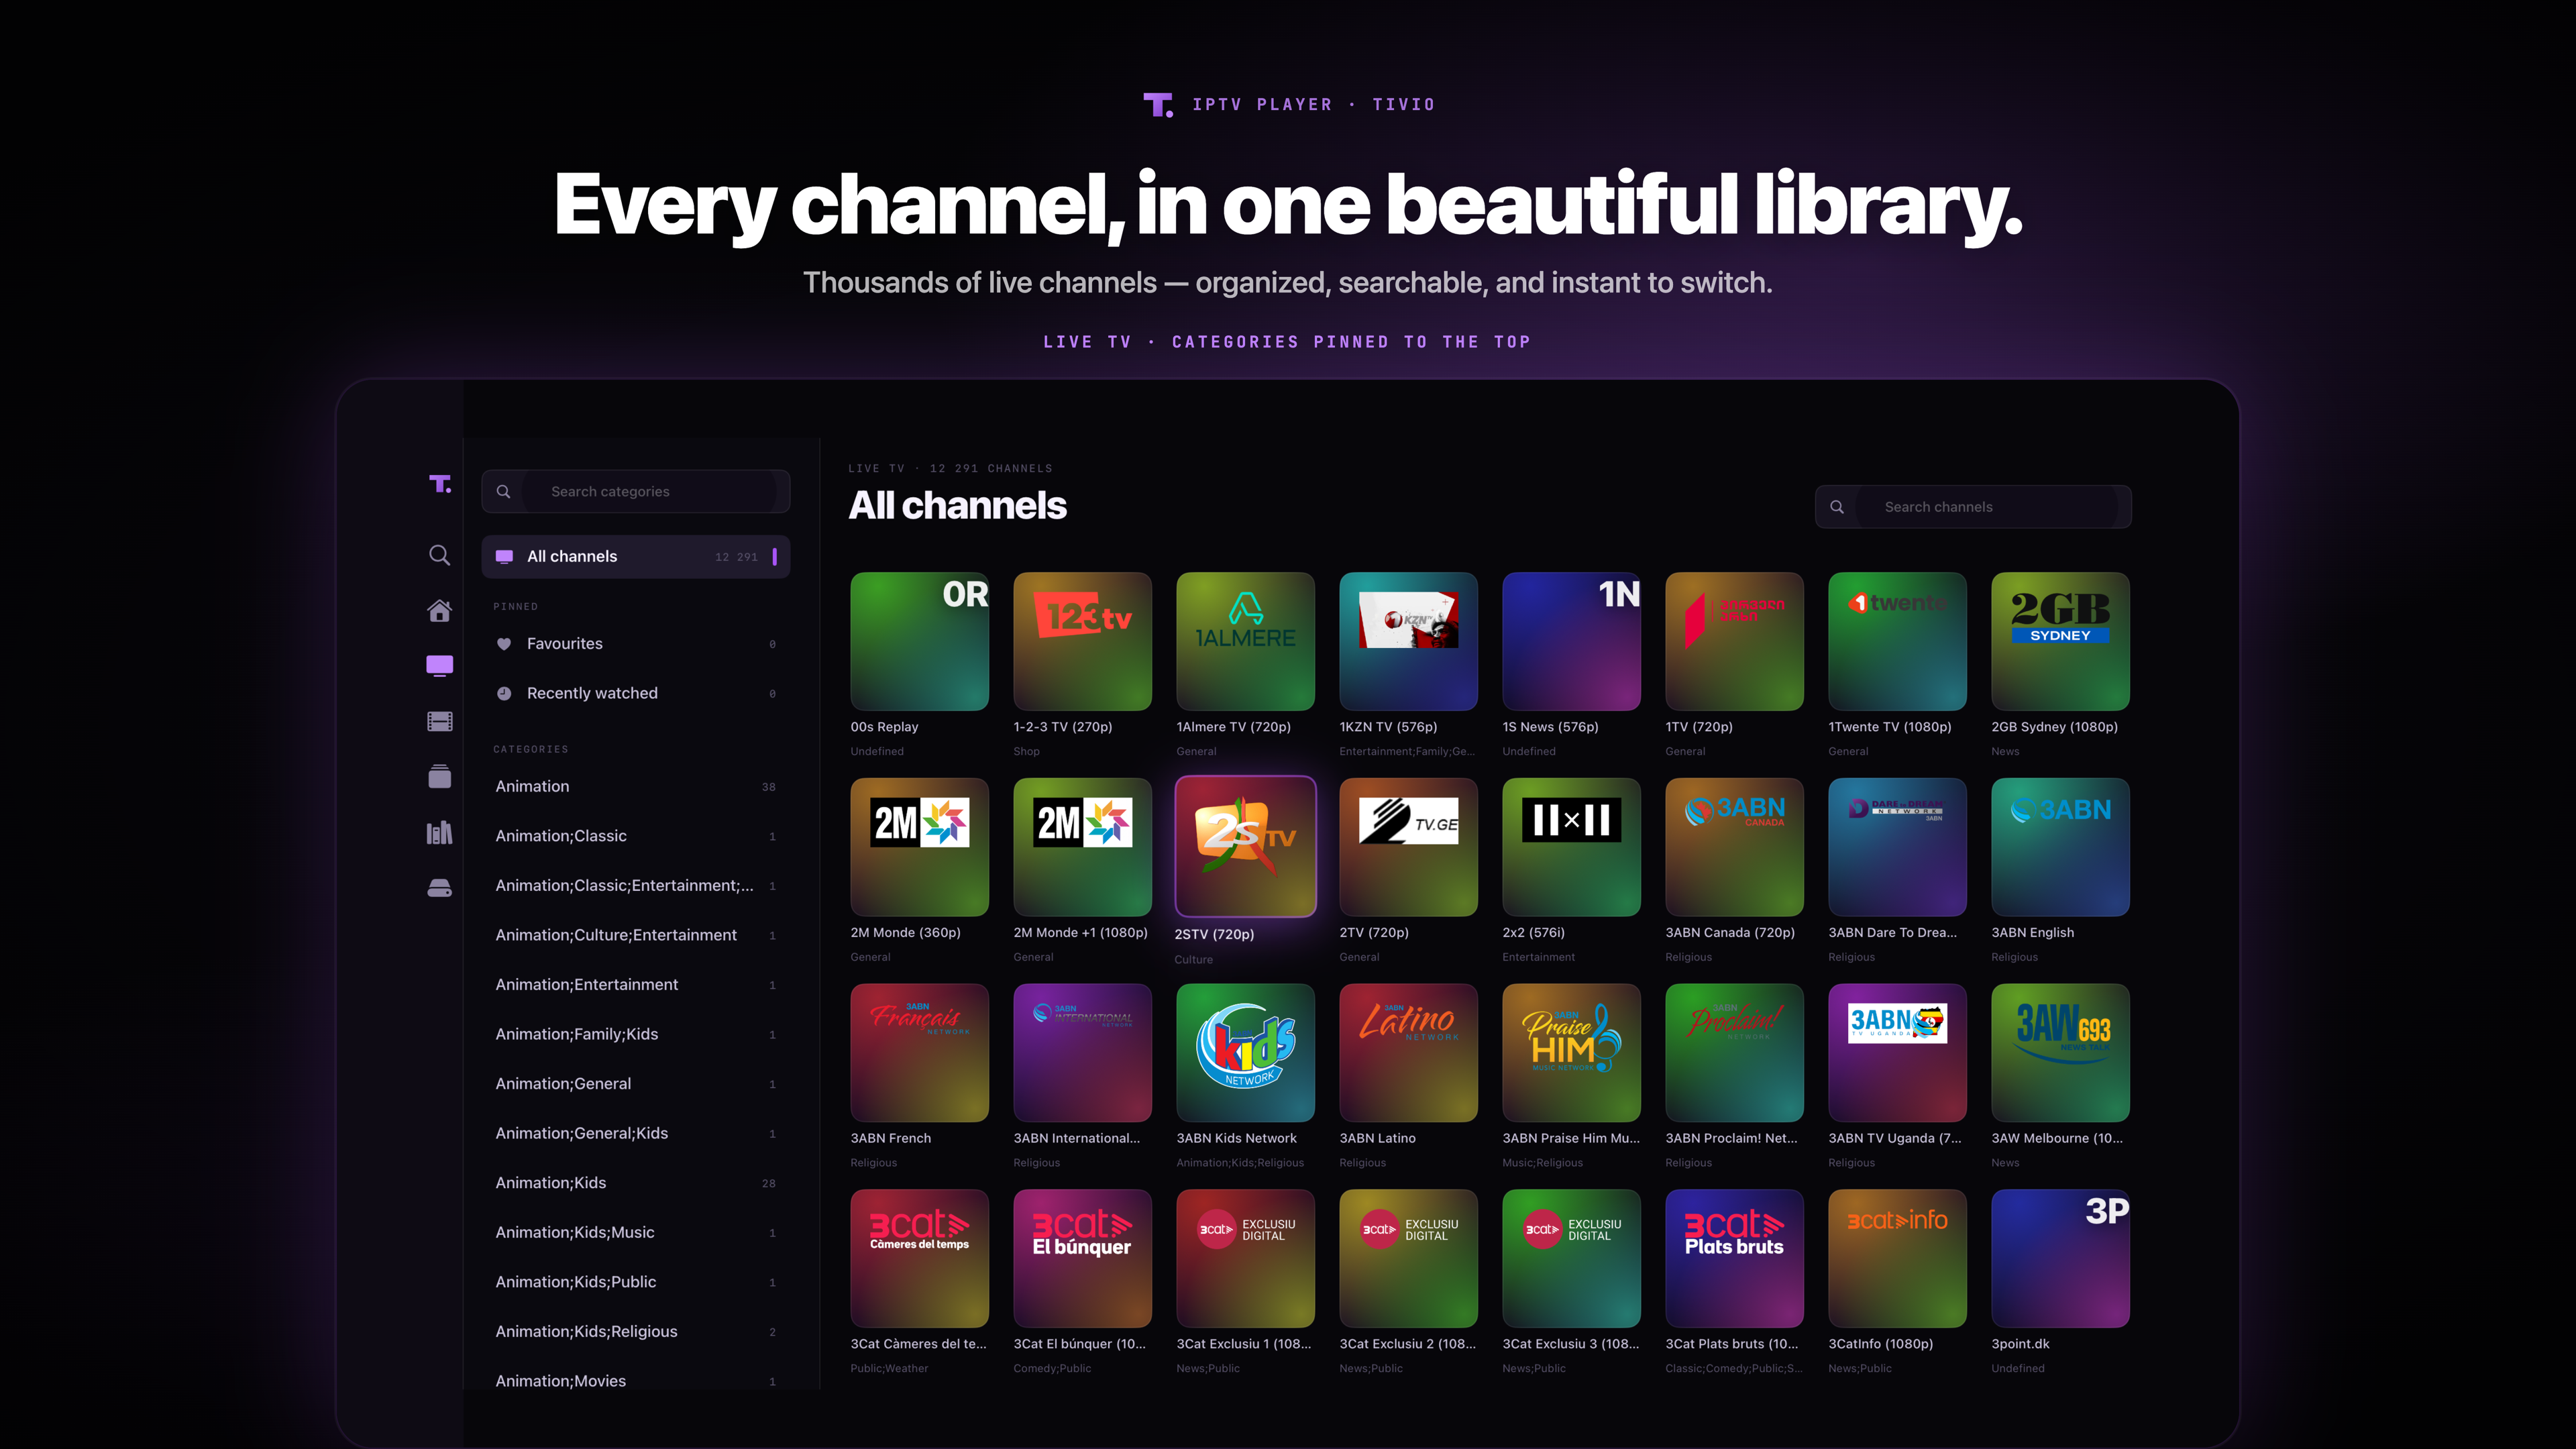2576x1449 pixels.
Task: Open the 1TV (720p) channel
Action: click(1734, 641)
